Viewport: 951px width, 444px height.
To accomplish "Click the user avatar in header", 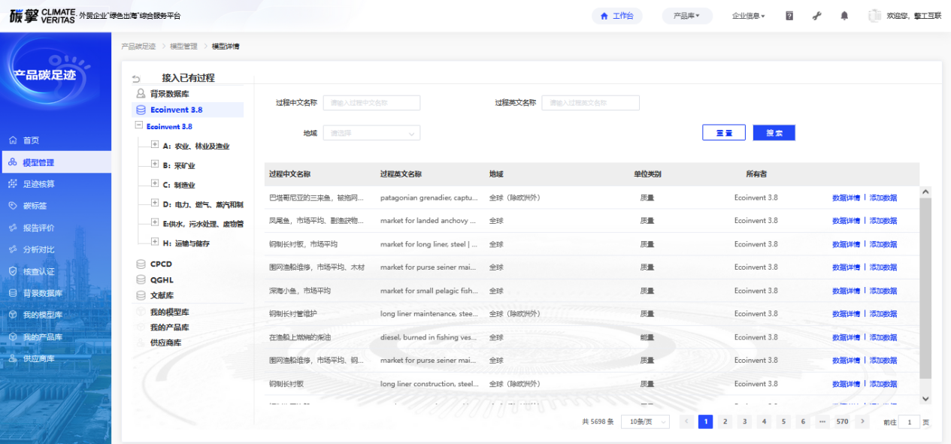I will pyautogui.click(x=874, y=16).
